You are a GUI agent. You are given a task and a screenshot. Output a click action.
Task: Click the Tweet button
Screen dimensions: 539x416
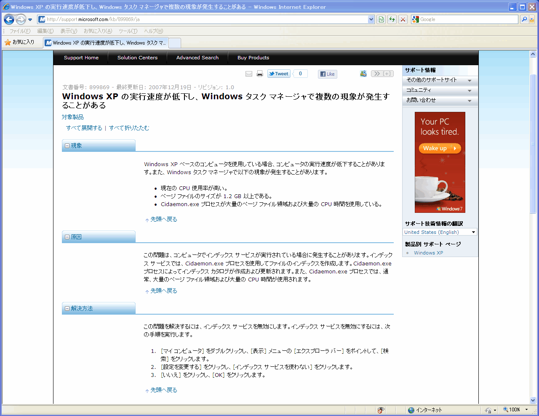[x=279, y=74]
